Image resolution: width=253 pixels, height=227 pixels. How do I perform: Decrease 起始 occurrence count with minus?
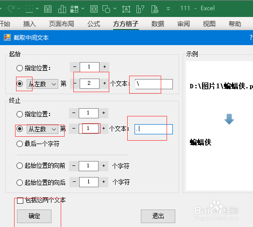coord(75,83)
